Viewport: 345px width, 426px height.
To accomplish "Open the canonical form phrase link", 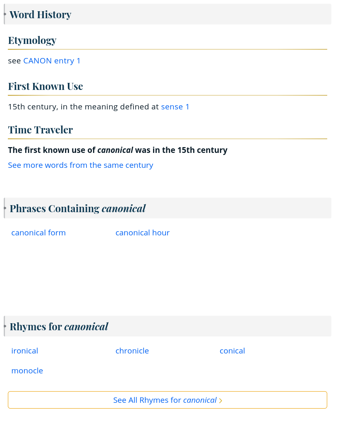I will point(38,233).
